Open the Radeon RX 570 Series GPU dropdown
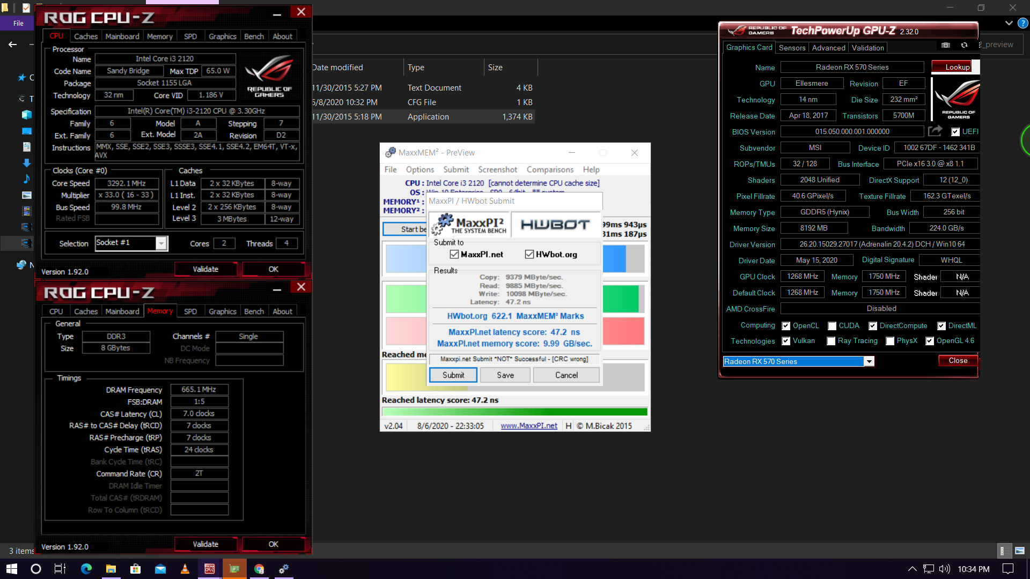The height and width of the screenshot is (579, 1030). click(x=869, y=361)
